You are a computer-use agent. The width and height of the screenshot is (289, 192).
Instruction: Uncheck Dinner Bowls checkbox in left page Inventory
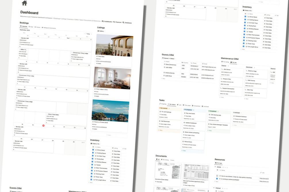93,150
